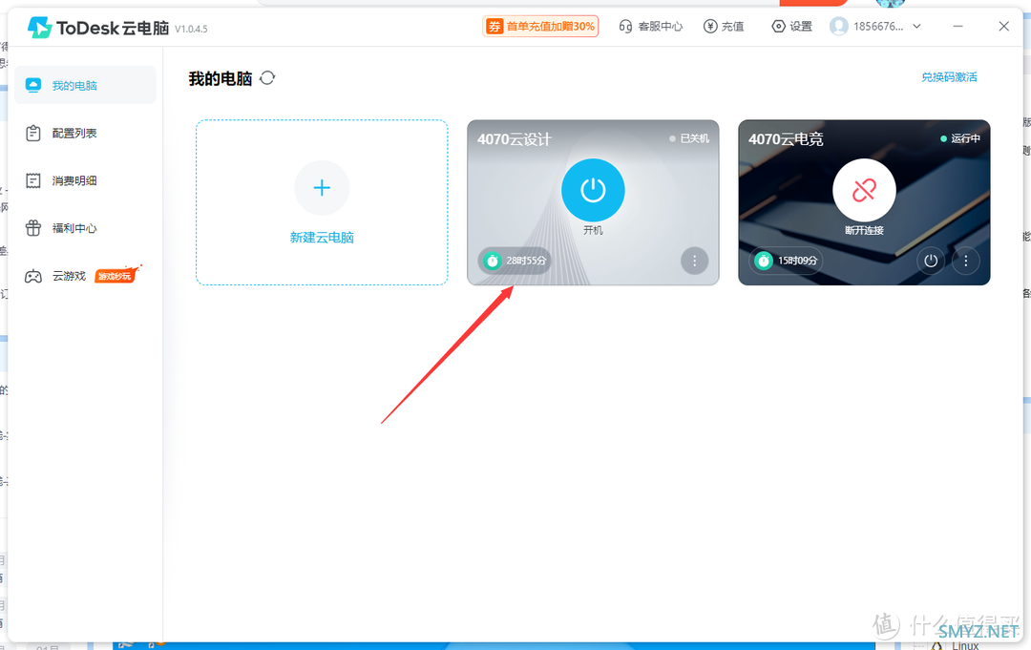1031x650 pixels.
Task: Disconnect from the 4070云电竞 machine
Action: tap(864, 190)
